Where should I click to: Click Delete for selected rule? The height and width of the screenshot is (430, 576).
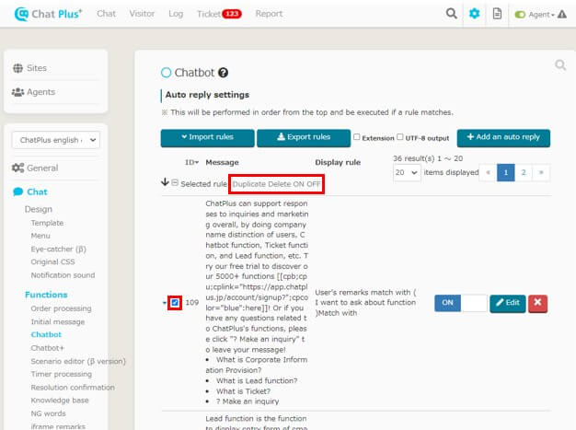(x=279, y=184)
